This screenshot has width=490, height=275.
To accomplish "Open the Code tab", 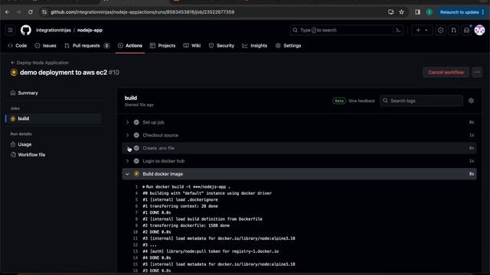I will click(17, 46).
